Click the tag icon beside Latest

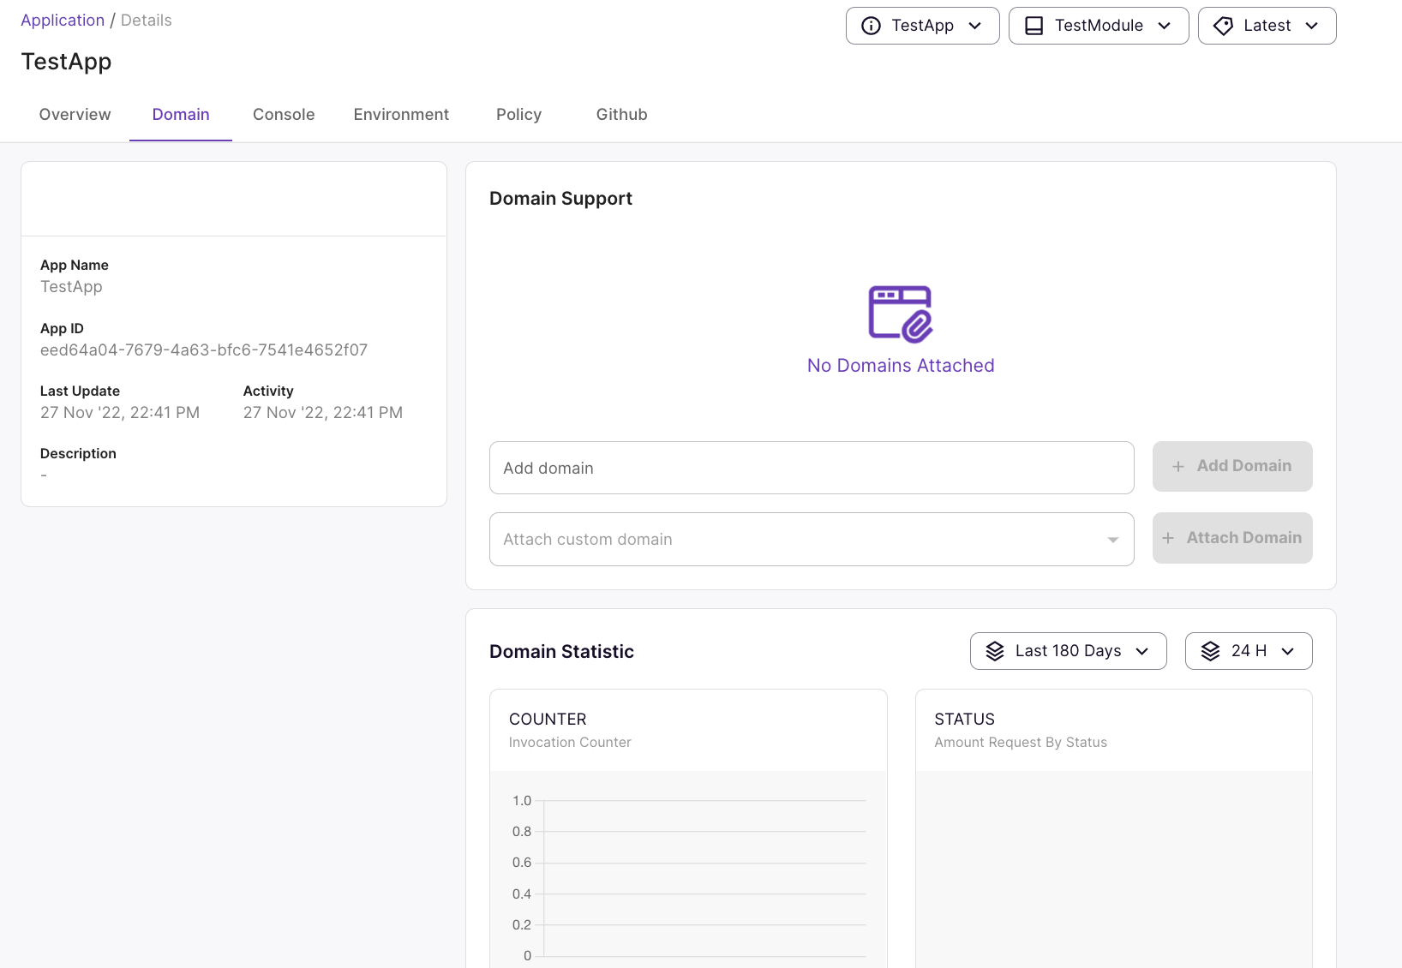tap(1223, 26)
